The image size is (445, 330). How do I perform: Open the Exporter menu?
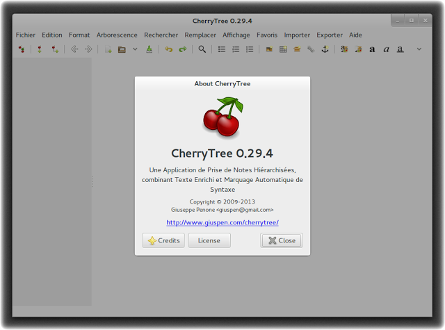(330, 35)
